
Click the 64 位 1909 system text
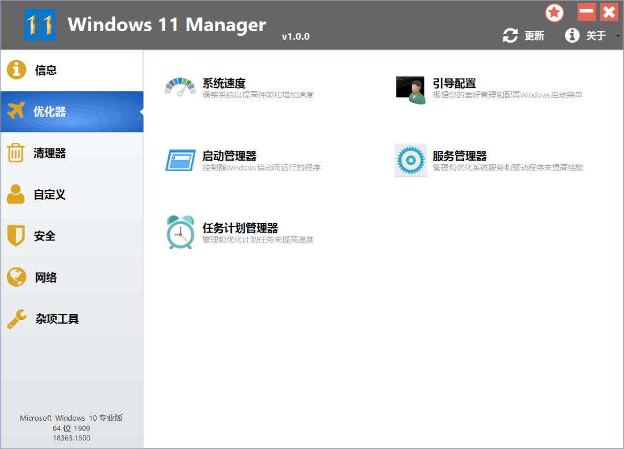pos(71,428)
